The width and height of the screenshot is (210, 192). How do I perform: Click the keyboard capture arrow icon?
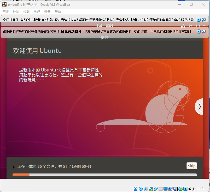point(185,189)
